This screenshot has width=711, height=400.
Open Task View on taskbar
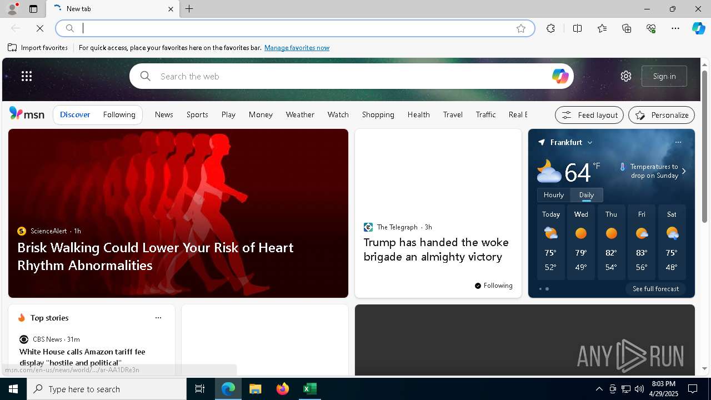click(200, 389)
